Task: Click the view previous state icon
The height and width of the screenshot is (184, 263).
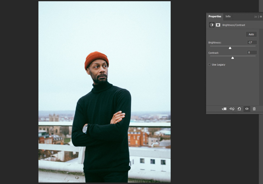Action: [232, 109]
